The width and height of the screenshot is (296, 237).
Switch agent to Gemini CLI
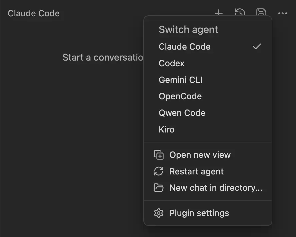click(208, 80)
